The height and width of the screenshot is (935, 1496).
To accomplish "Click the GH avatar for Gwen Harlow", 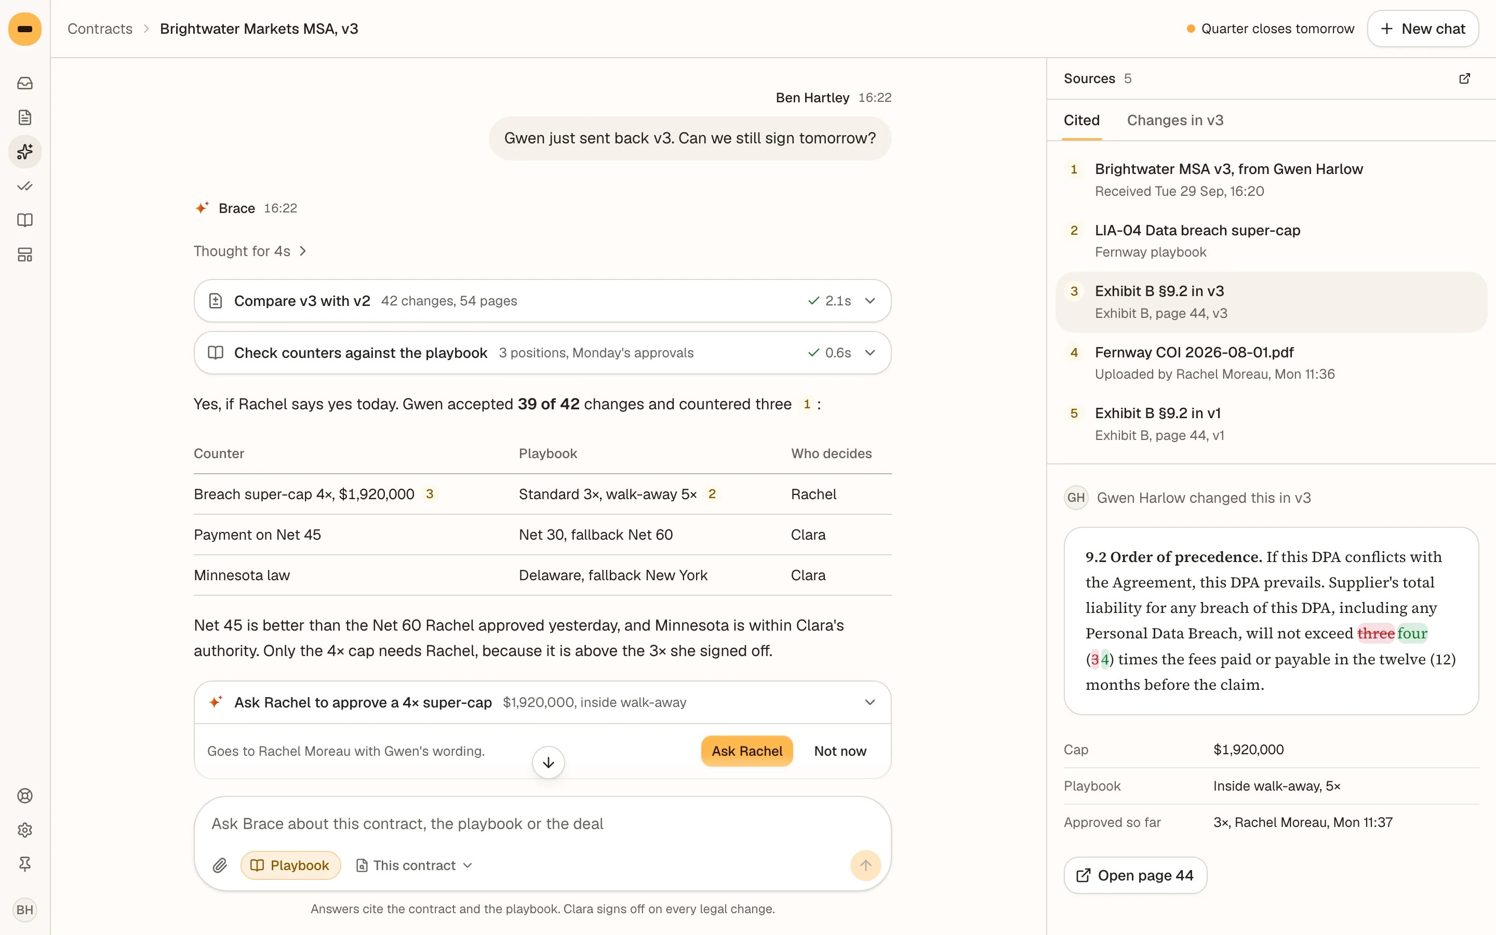I will (x=1076, y=498).
